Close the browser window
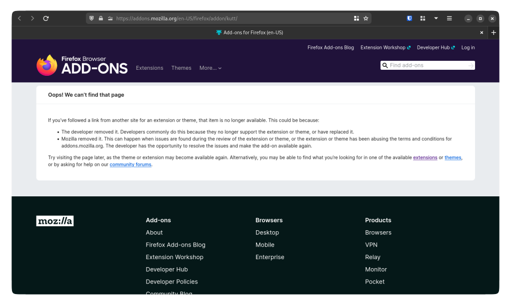 (492, 19)
